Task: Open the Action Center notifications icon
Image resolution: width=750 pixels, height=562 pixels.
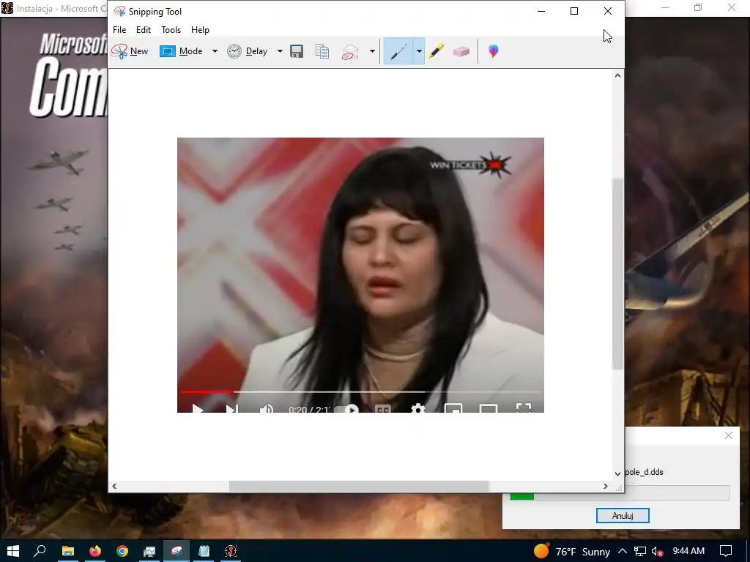Action: click(x=726, y=552)
